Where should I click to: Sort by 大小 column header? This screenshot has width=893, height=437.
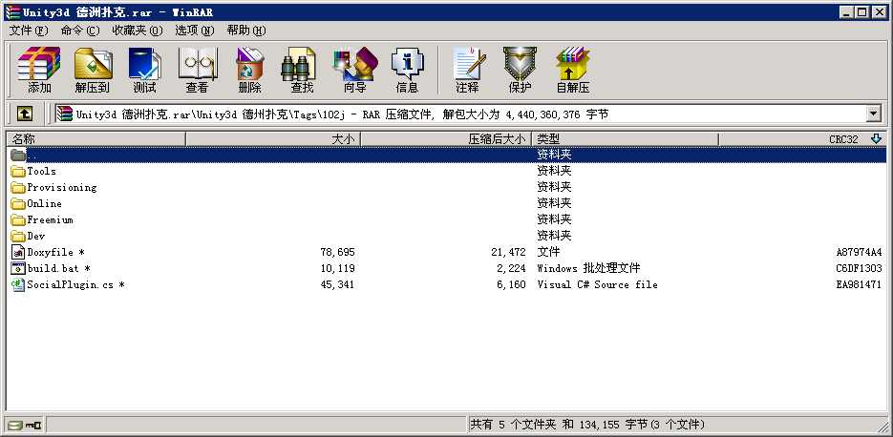tap(273, 139)
